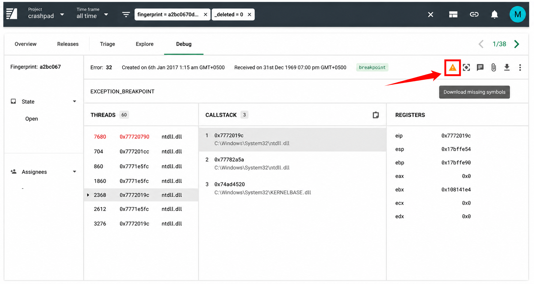Open the Project crashpad dropdown
Viewport: 534px width, 284px height.
[46, 14]
